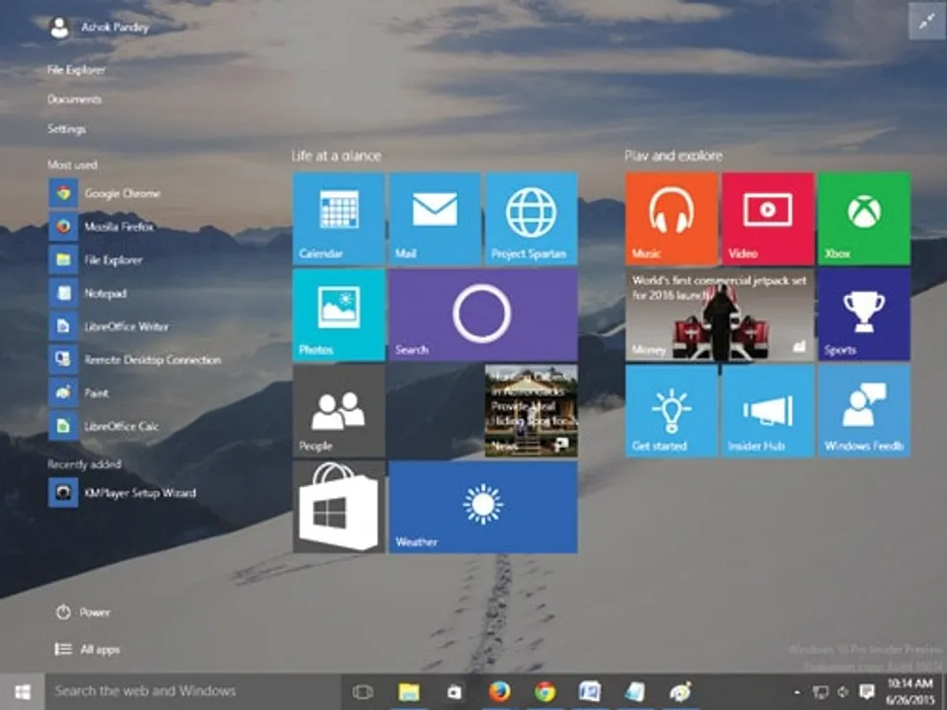947x710 pixels.
Task: Launch the Music tile
Action: pyautogui.click(x=671, y=219)
